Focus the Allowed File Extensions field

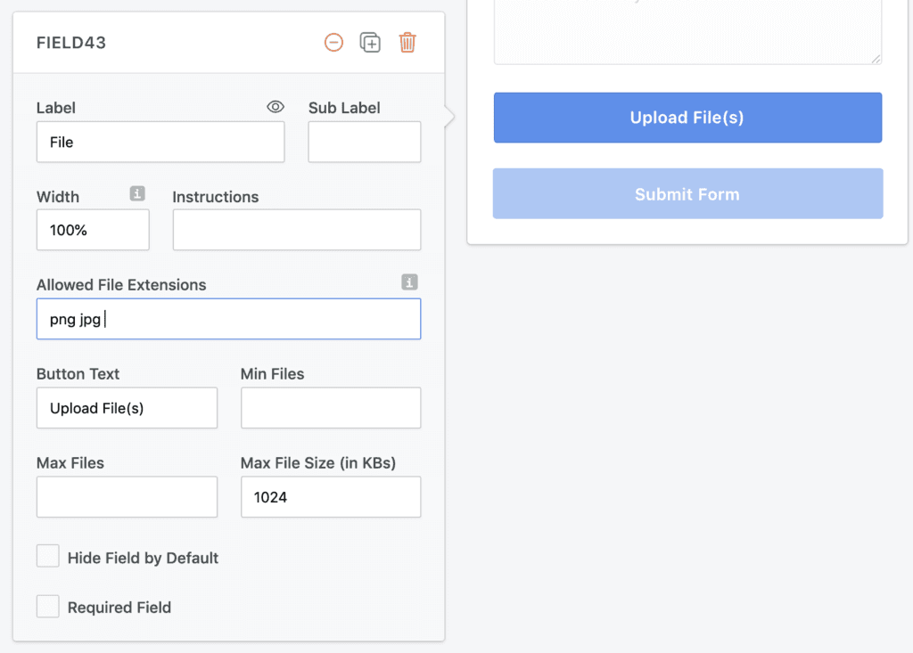(x=229, y=319)
